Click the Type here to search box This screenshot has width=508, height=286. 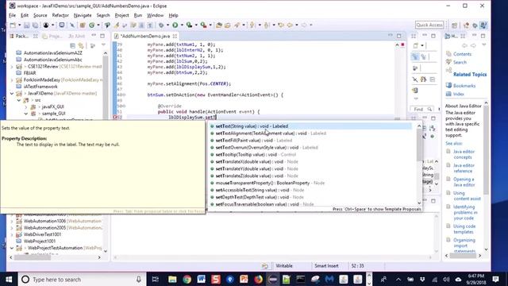(x=83, y=279)
